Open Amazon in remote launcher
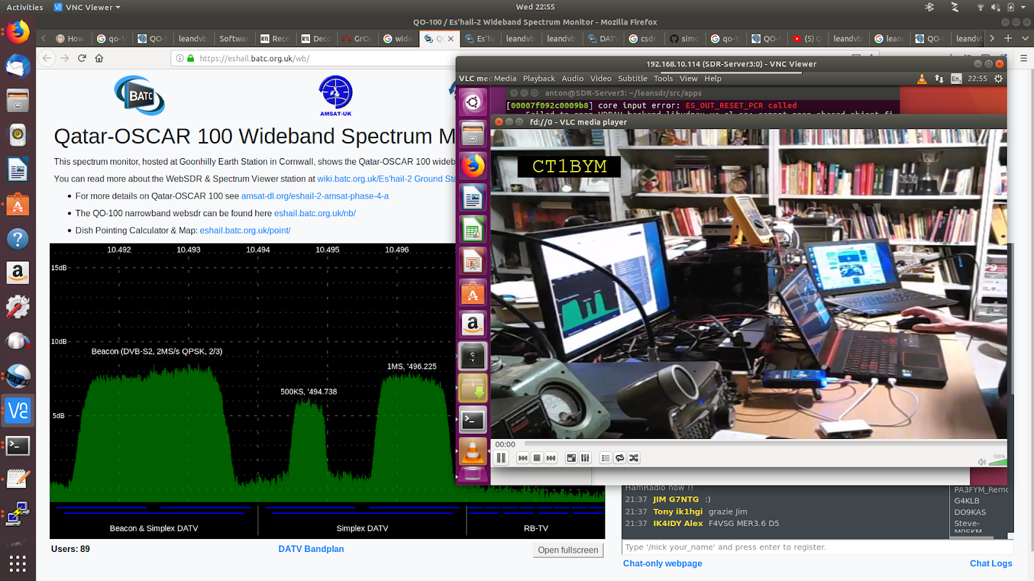1034x581 pixels. [473, 324]
